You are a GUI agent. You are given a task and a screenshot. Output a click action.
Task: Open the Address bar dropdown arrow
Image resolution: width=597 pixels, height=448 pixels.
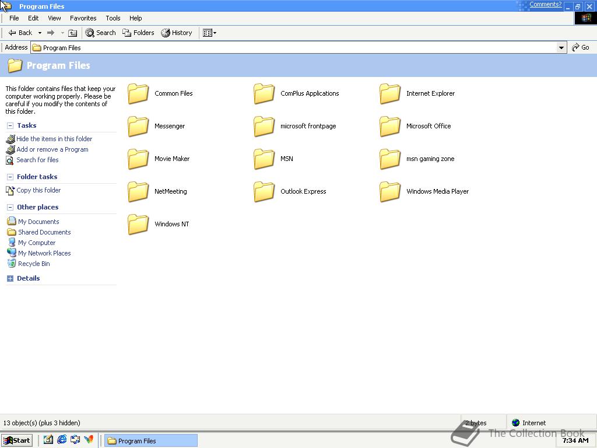coord(561,48)
